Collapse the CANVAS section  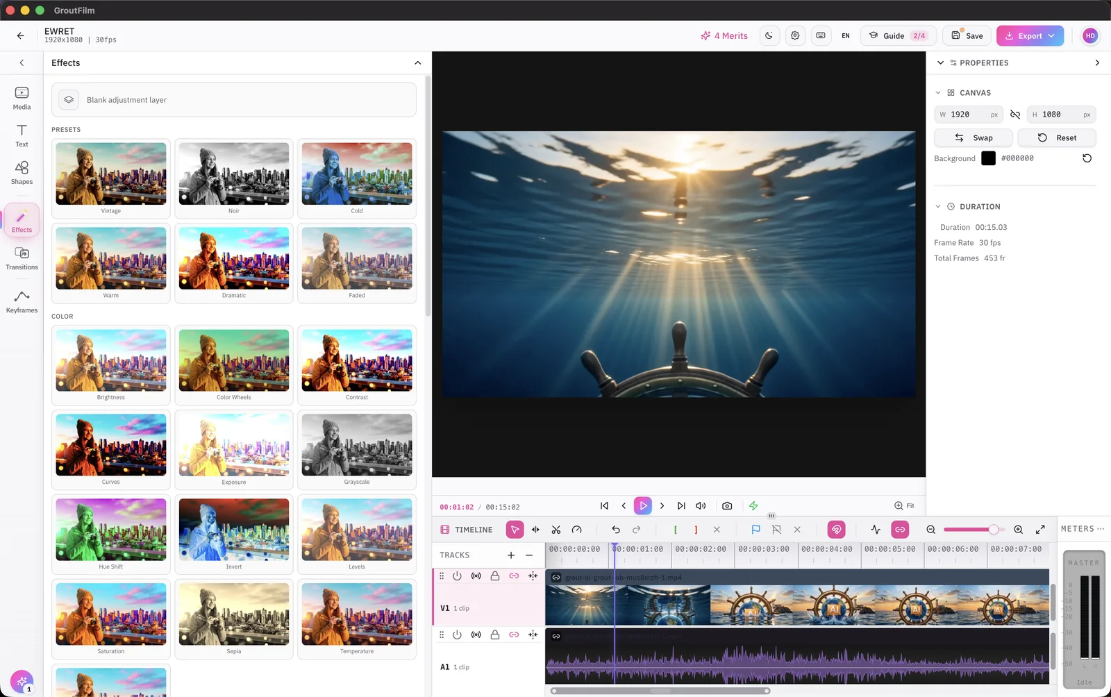click(x=937, y=93)
